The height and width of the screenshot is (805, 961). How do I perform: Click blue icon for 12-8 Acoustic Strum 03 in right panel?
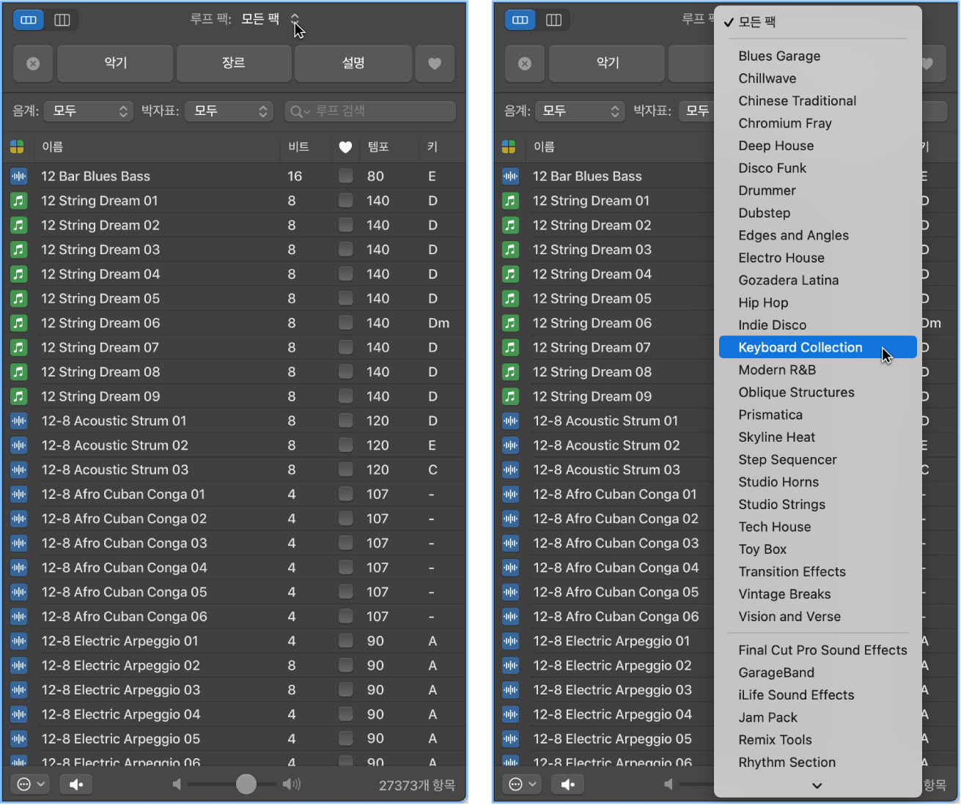tap(510, 470)
